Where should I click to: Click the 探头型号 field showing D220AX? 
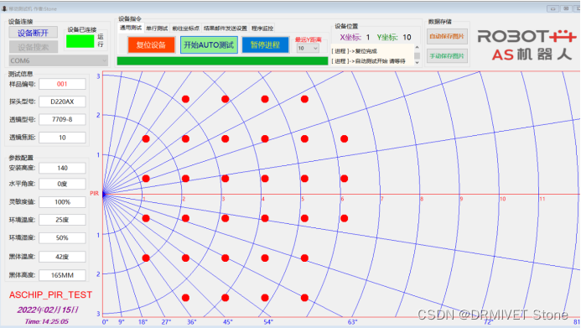click(62, 102)
